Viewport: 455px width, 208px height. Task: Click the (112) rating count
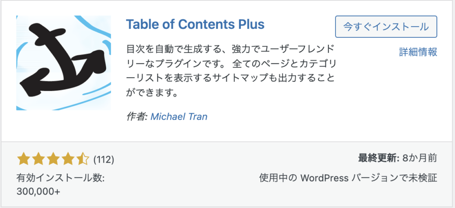click(104, 159)
